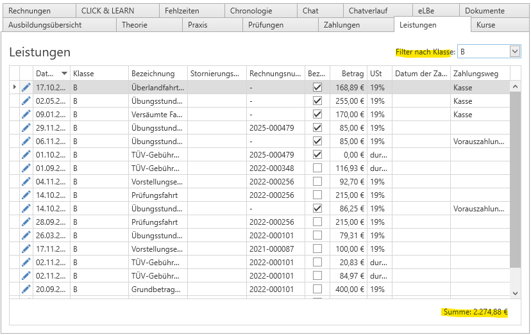
Task: Edit the TÜV-Gebühr entry of 116,93 €
Action: coord(26,168)
